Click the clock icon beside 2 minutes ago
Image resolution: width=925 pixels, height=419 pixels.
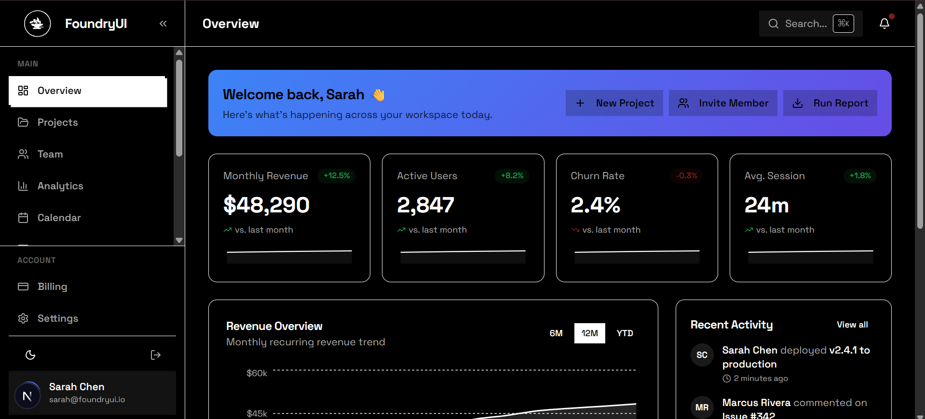tap(727, 379)
